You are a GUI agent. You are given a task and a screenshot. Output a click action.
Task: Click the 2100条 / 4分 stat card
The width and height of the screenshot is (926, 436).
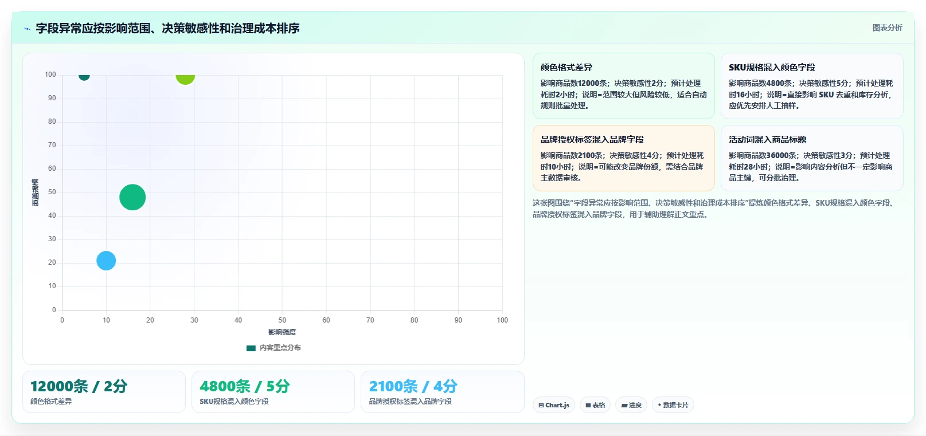pyautogui.click(x=443, y=392)
